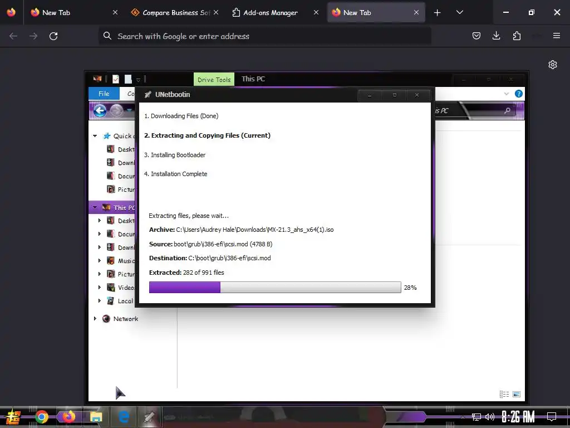This screenshot has width=570, height=428.
Task: Select Documents under Quick access
Action: coord(121,176)
